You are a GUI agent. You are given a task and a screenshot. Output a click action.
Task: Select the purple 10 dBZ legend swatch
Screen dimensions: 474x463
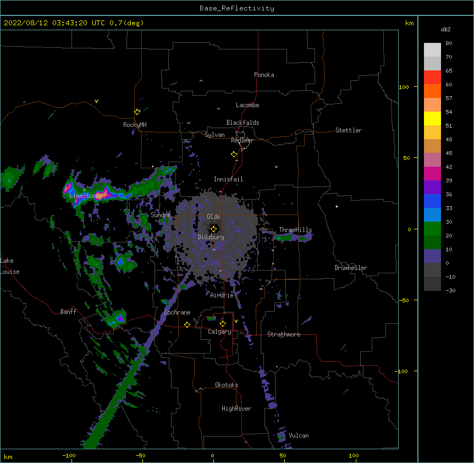[x=432, y=256]
